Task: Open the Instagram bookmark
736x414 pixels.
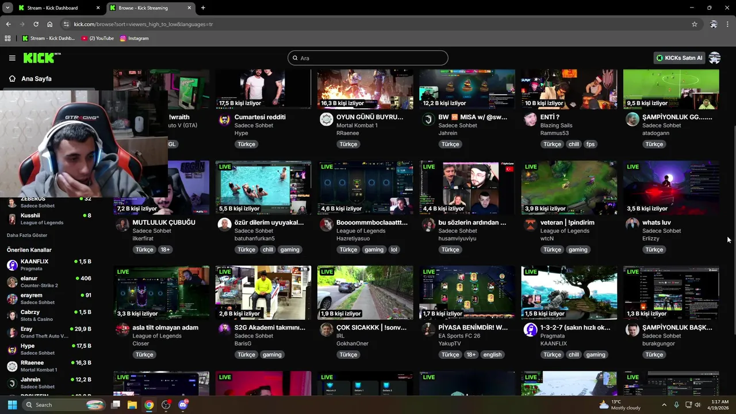Action: [x=134, y=39]
